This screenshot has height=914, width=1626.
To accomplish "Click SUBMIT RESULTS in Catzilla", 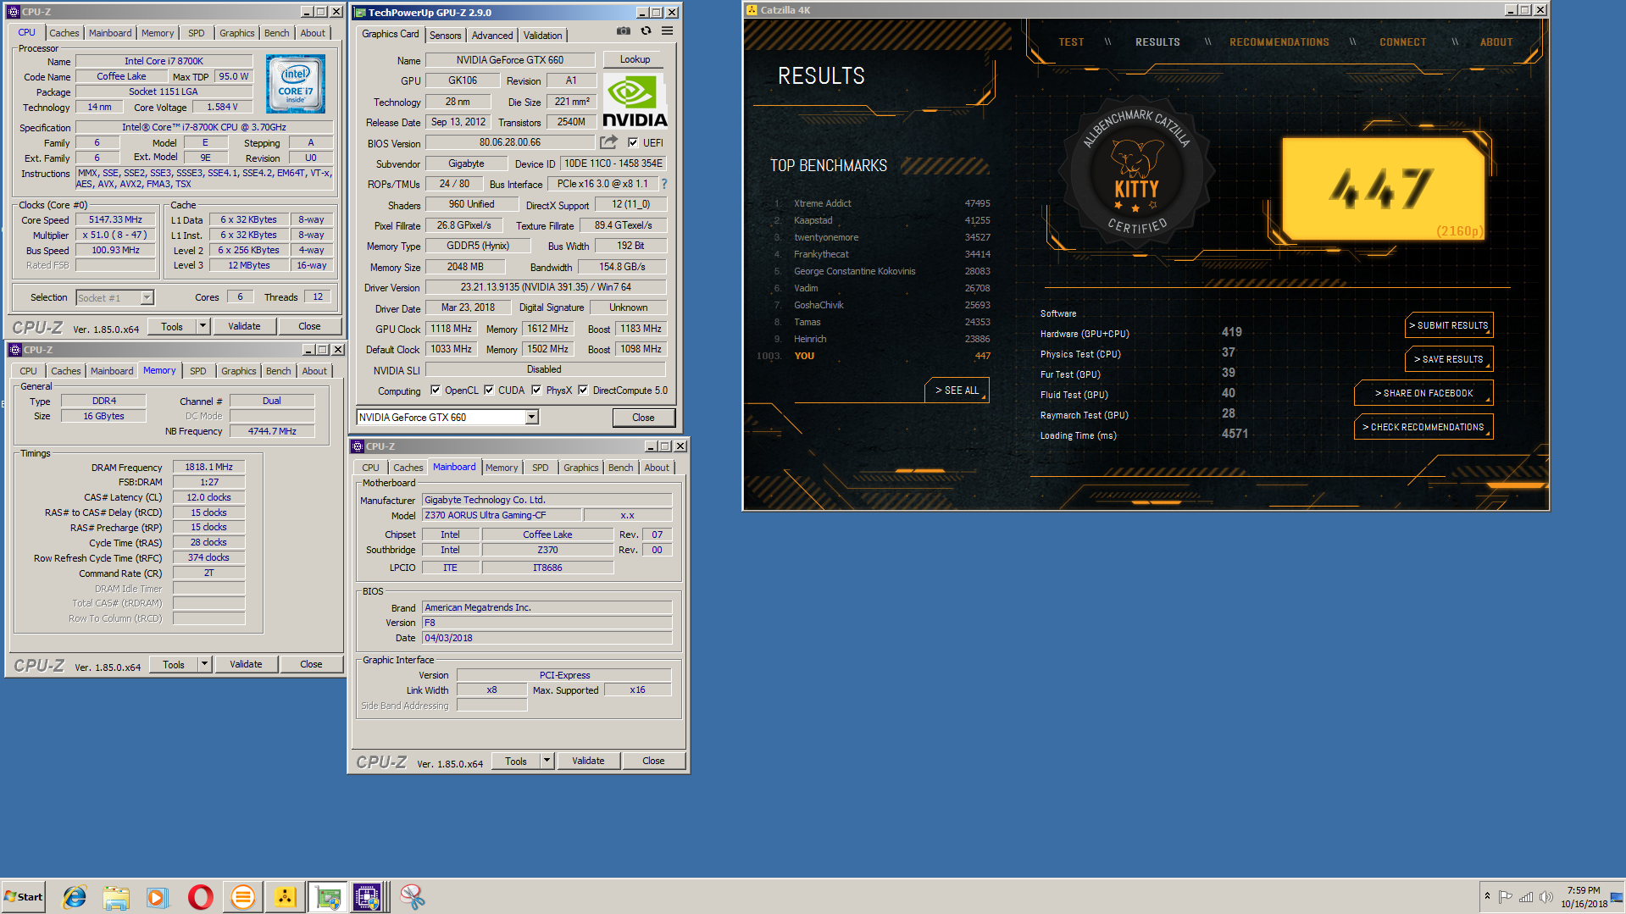I will tap(1449, 325).
